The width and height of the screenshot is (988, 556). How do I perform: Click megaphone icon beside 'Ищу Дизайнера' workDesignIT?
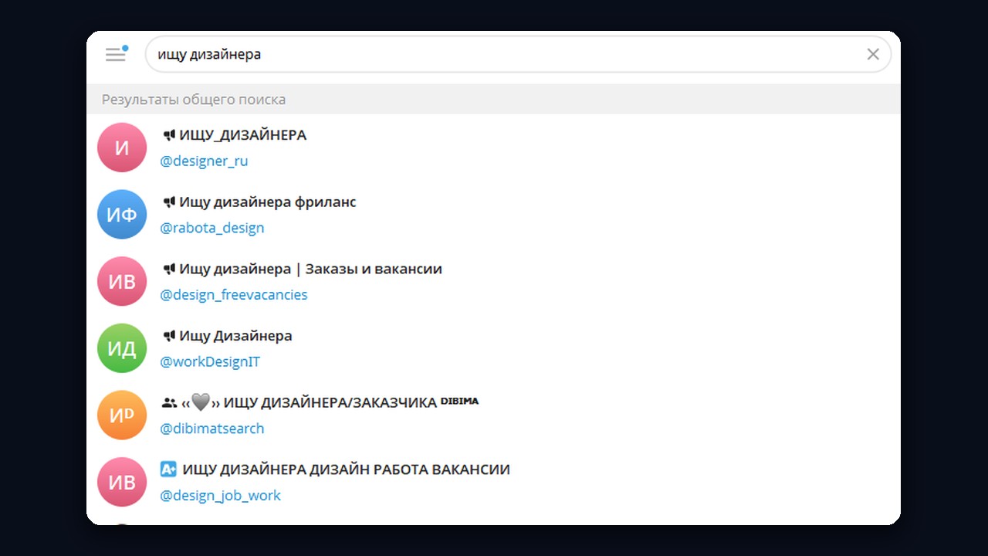pyautogui.click(x=169, y=336)
